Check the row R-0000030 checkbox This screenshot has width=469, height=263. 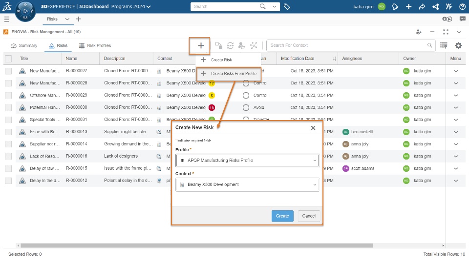point(8,107)
